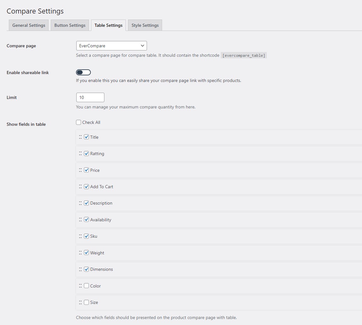
Task: Click the Limit label text
Action: coord(12,97)
